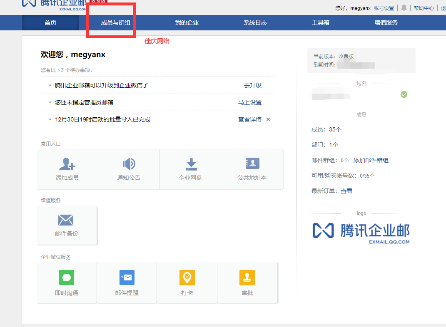The width and height of the screenshot is (446, 327).
Task: Open the orange 审批 stamp icon
Action: 247,277
